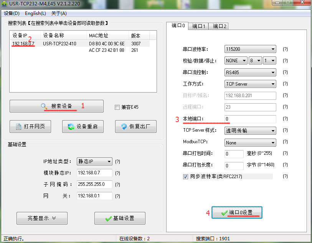
Task: Click the document icon on 打开网页 button
Action: (18, 127)
